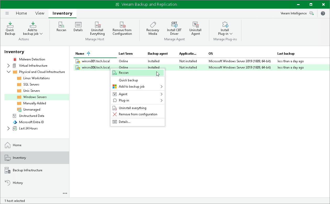Select Microsoft Entra ID tree node

31,122
